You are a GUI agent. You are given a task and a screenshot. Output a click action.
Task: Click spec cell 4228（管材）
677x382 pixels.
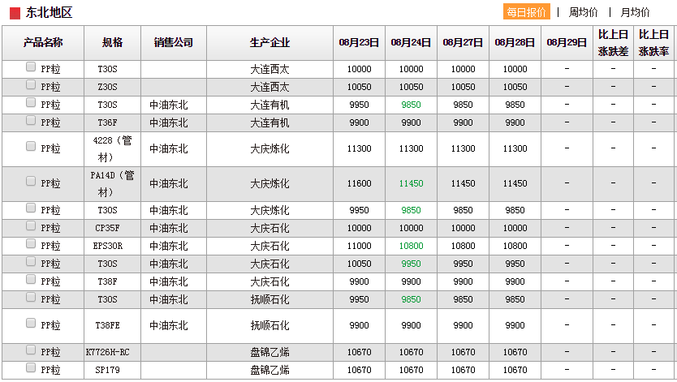coord(112,148)
